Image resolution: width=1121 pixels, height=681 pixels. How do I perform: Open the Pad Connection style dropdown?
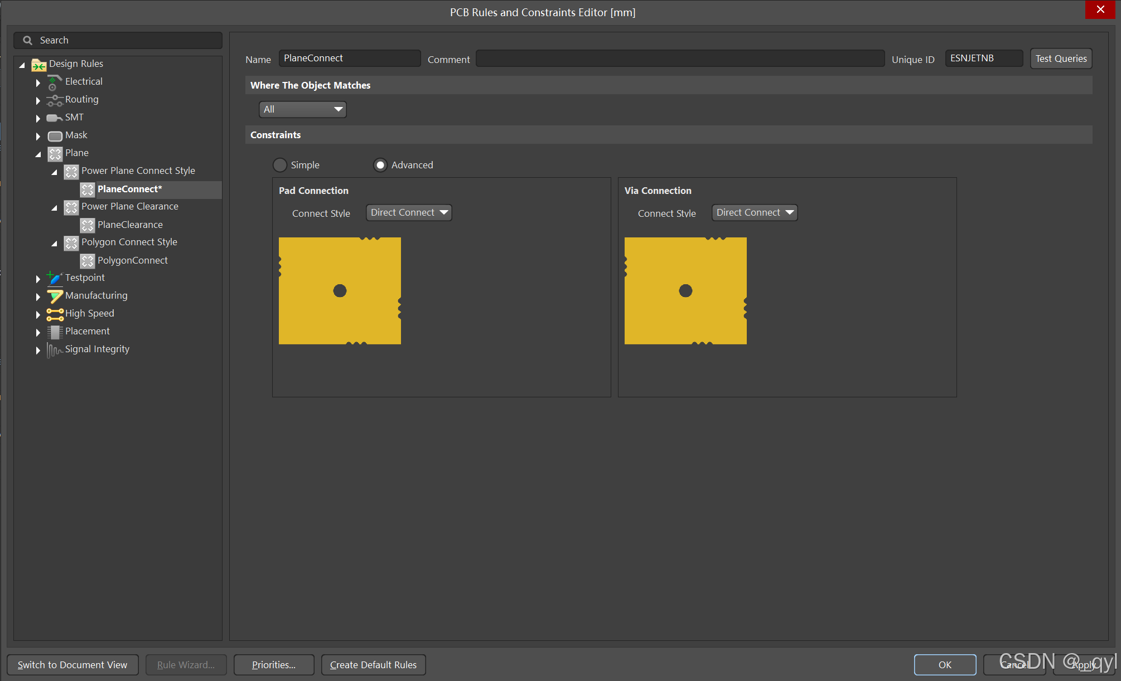(409, 212)
